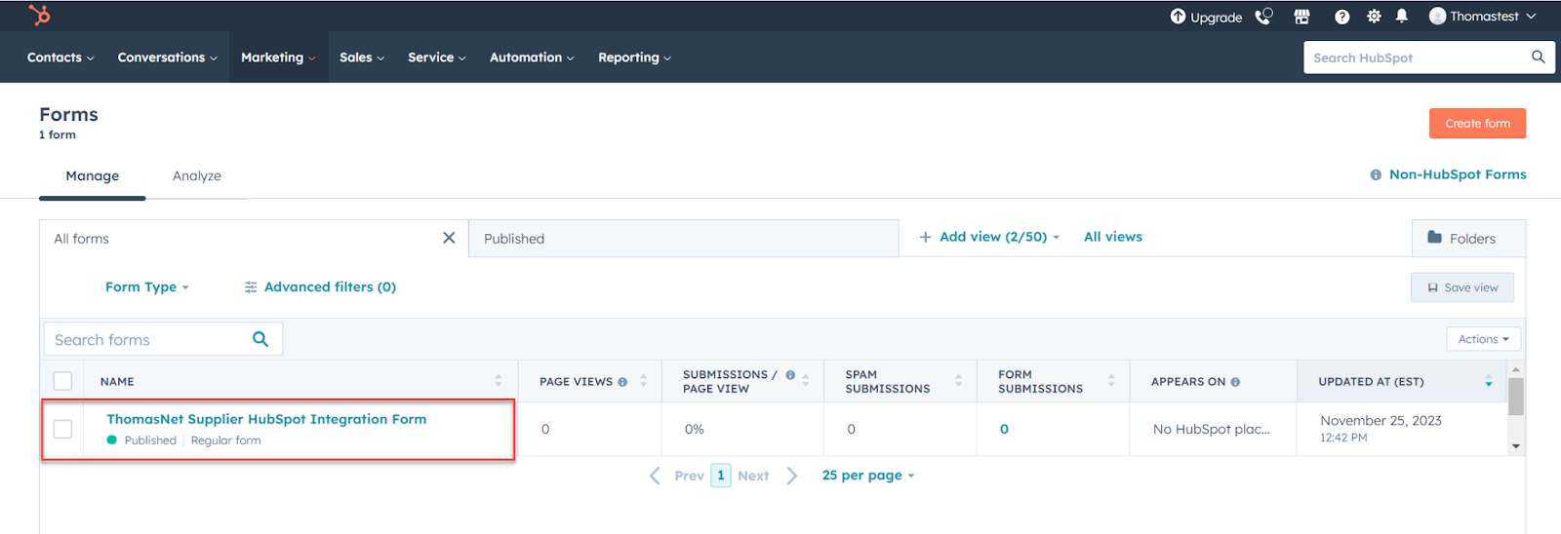This screenshot has width=1561, height=534.
Task: Select all forms header checkbox
Action: [62, 381]
